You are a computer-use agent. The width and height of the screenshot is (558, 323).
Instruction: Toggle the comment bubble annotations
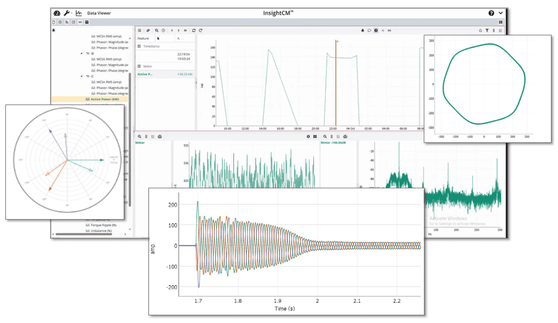[x=369, y=30]
